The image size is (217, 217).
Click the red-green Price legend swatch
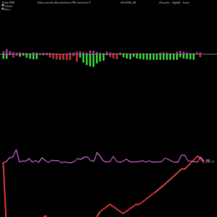click(3, 9)
